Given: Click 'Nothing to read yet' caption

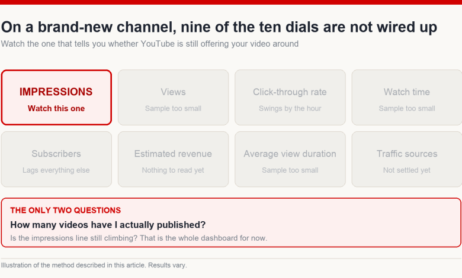Looking at the screenshot, I should (x=173, y=170).
